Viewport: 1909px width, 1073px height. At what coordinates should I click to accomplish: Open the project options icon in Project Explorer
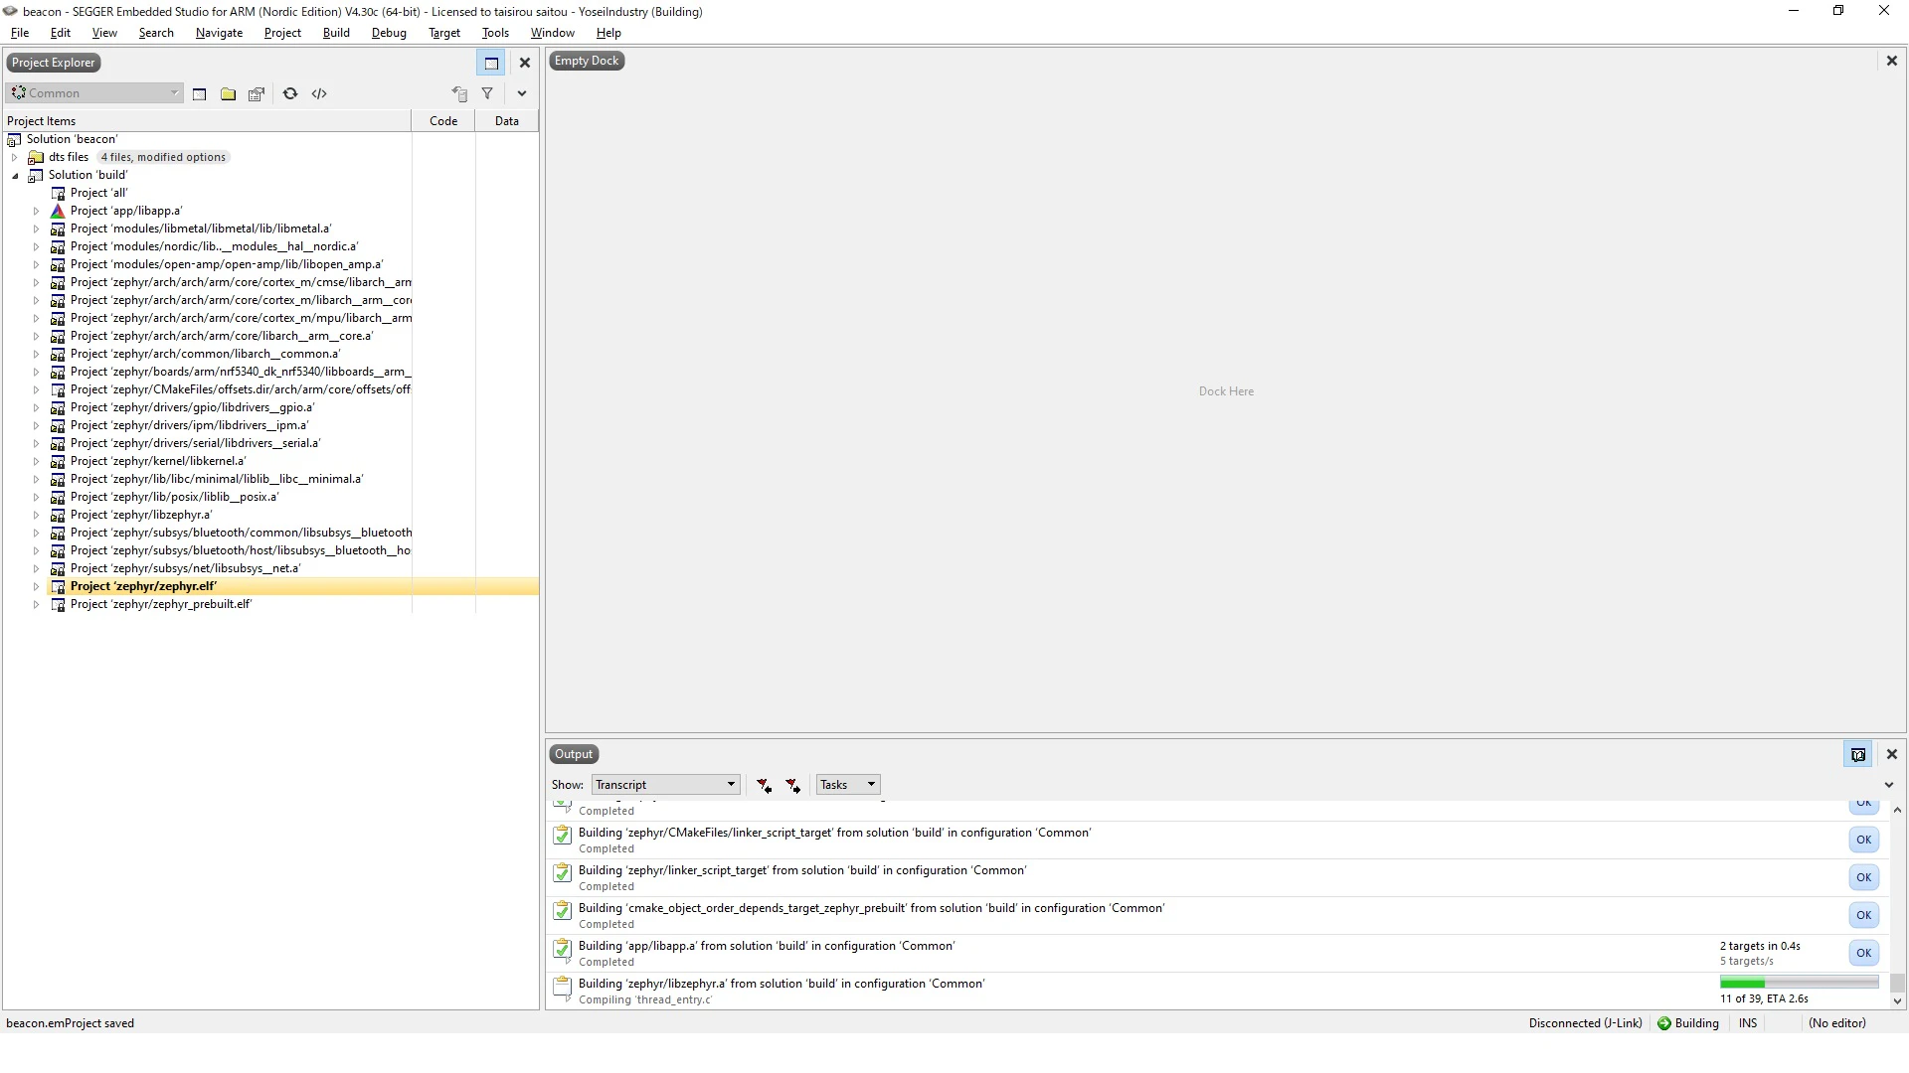point(257,93)
